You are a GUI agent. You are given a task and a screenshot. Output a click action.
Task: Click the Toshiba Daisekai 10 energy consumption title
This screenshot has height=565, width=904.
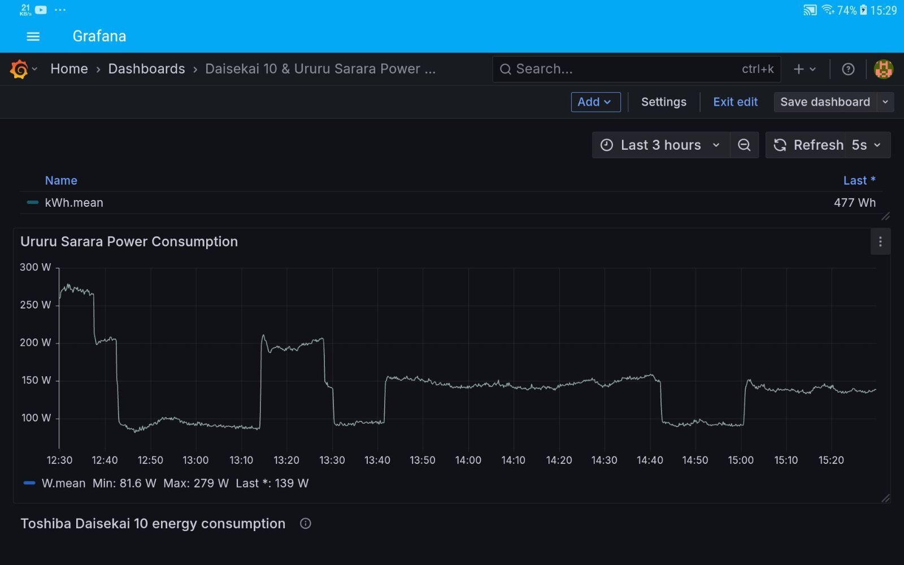click(x=153, y=524)
